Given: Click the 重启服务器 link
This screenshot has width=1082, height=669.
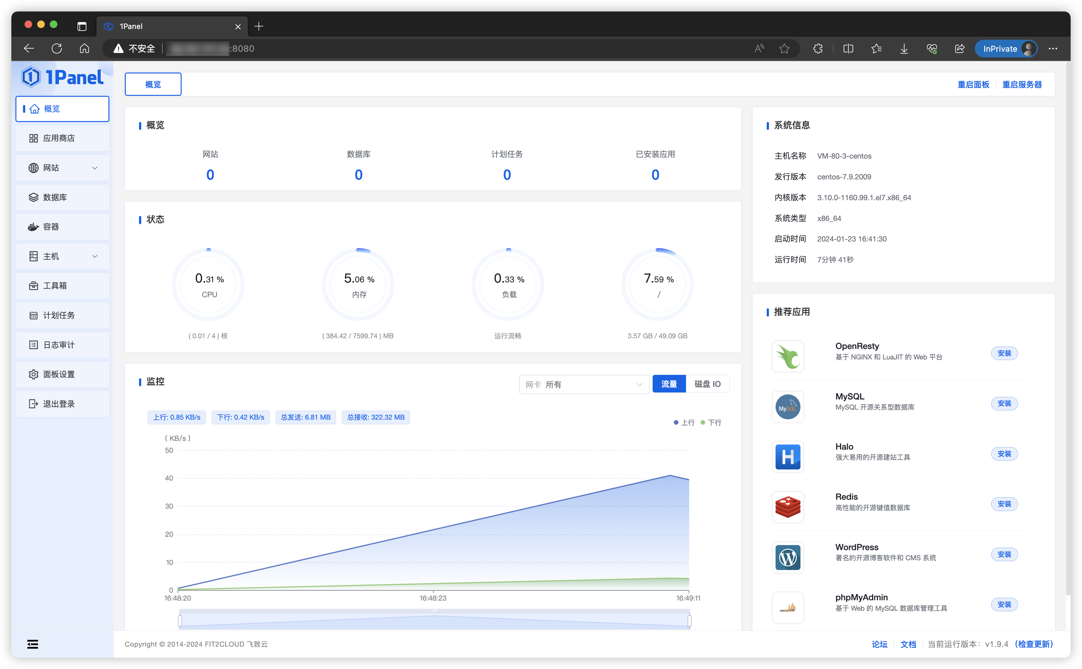Looking at the screenshot, I should pos(1022,84).
